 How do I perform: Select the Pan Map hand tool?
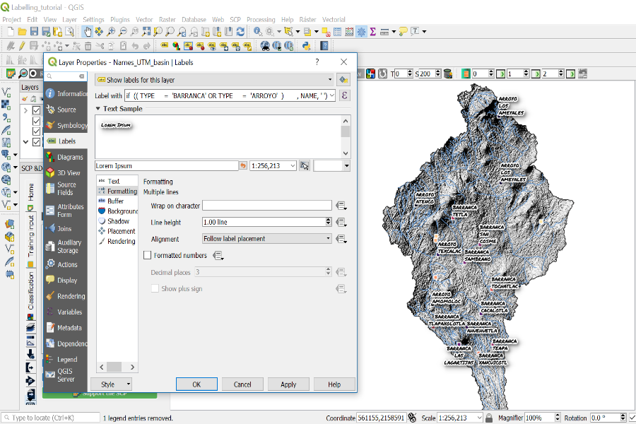87,32
